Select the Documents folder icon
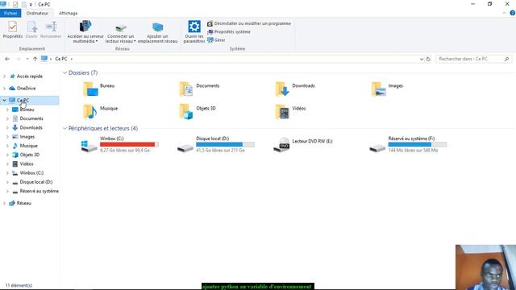The width and height of the screenshot is (516, 290). pyautogui.click(x=186, y=89)
